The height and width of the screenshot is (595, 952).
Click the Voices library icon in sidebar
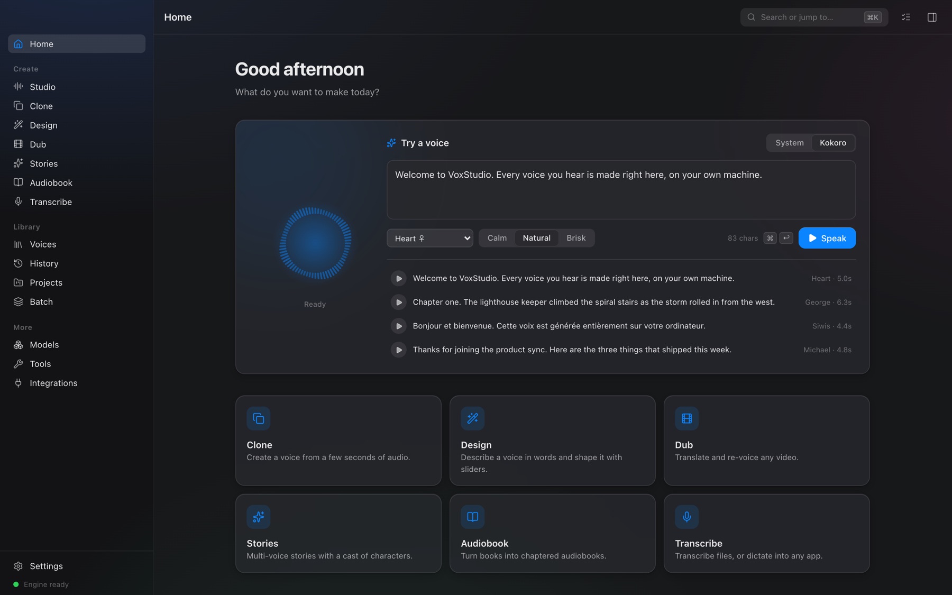coord(18,244)
